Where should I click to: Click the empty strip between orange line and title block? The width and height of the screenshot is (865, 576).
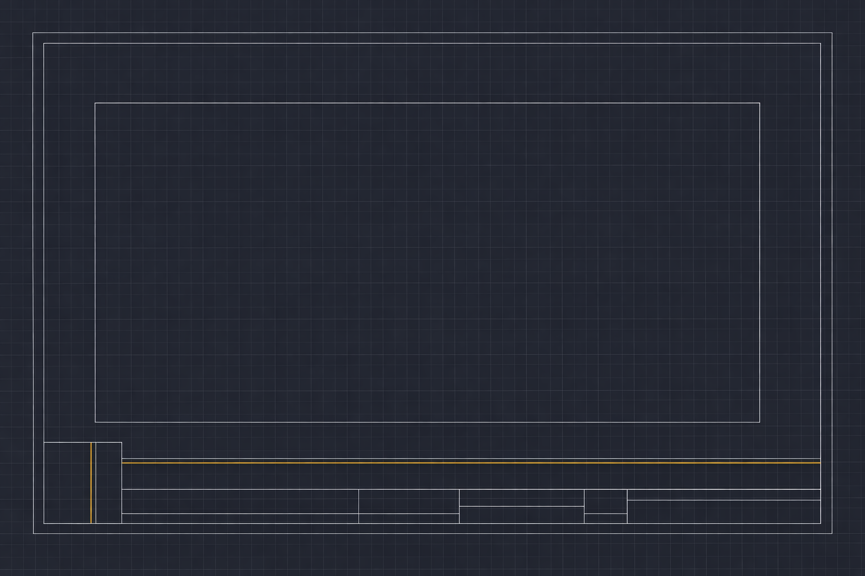(471, 476)
